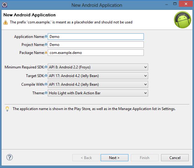Expand the Target SDK dropdown
The width and height of the screenshot is (194, 168).
98,76
